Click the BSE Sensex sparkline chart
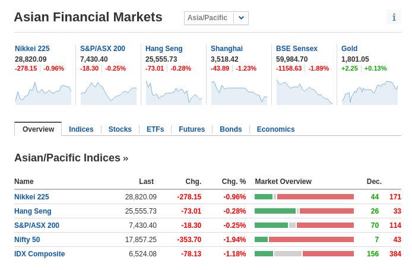The height and width of the screenshot is (270, 412). [x=305, y=93]
